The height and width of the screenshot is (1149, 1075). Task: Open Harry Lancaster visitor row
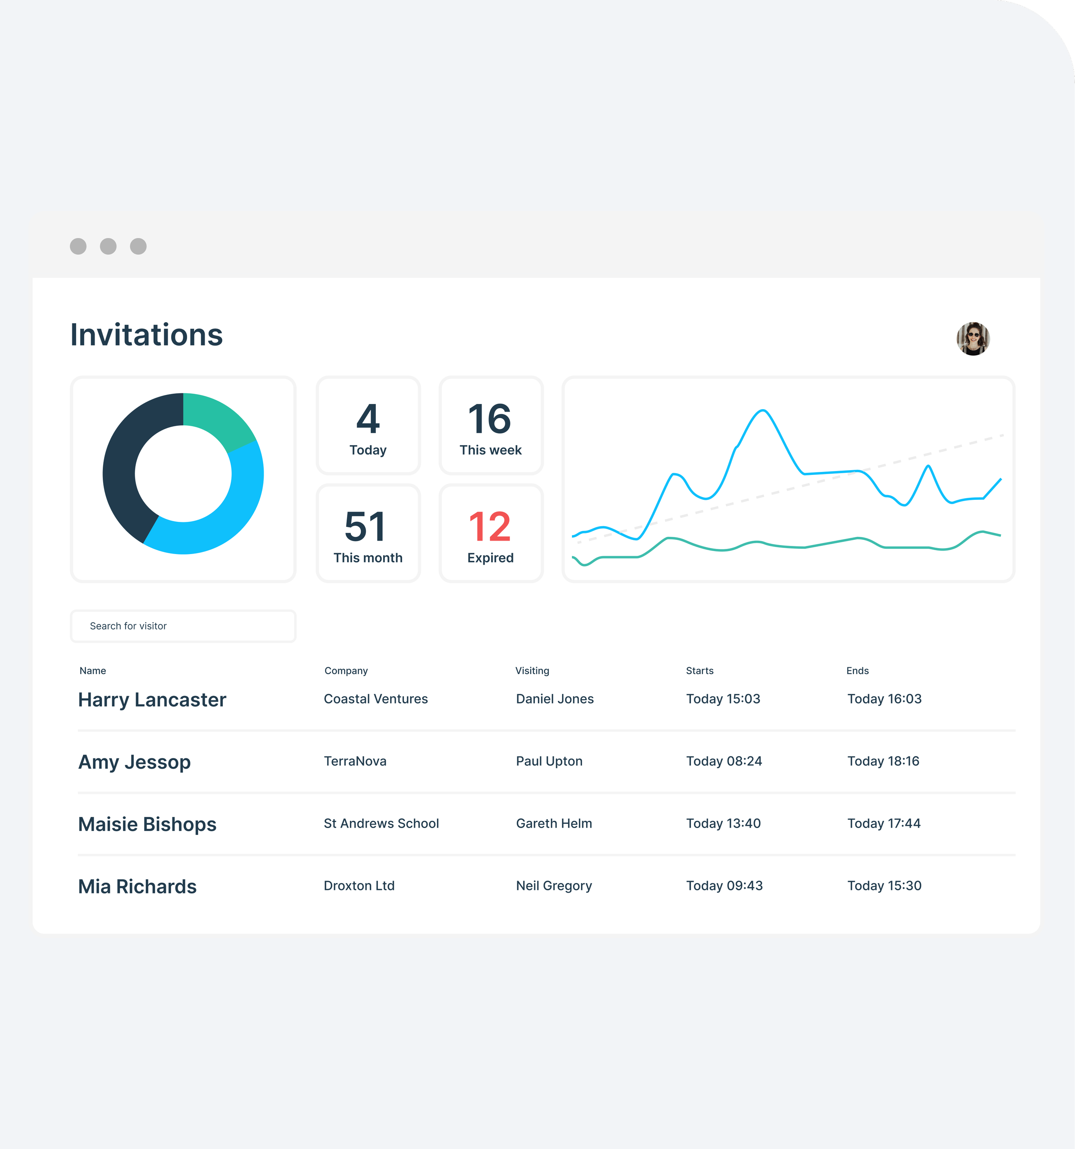click(x=152, y=700)
